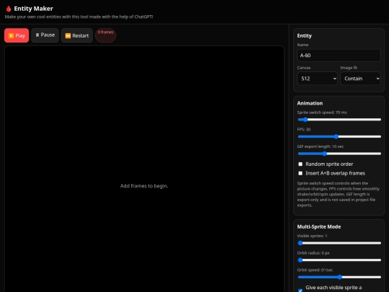Click the 'Sprite switch speed: 70 ms' label

[x=322, y=112]
